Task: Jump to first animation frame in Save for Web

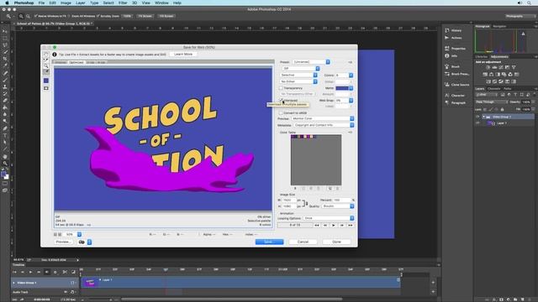Action: tap(316, 226)
